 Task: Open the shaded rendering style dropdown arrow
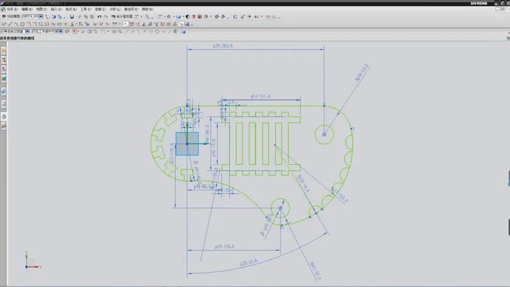183,17
